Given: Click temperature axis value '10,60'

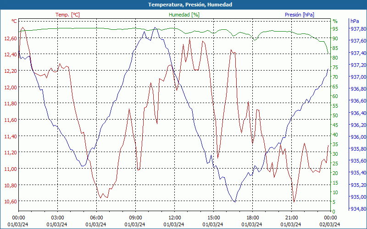Looking at the screenshot, I should (11, 202).
